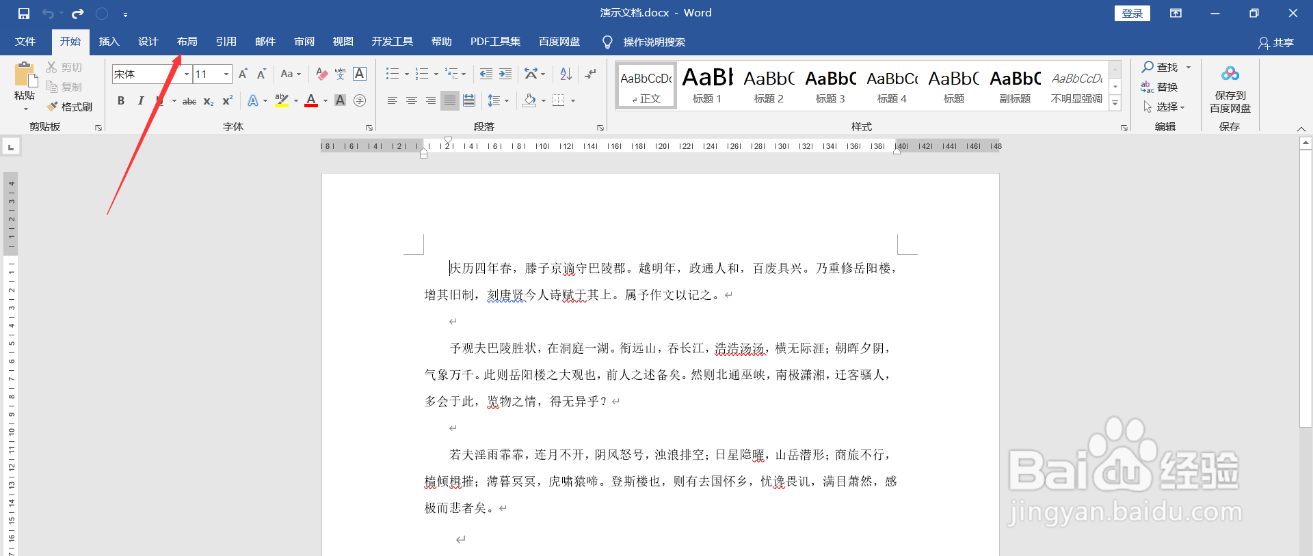Image resolution: width=1313 pixels, height=556 pixels.
Task: Toggle character shading
Action: pos(340,101)
